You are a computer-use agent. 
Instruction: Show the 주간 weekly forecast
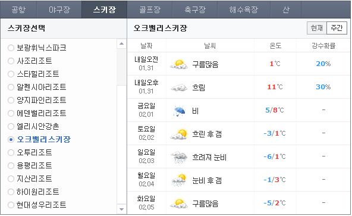click(x=337, y=28)
